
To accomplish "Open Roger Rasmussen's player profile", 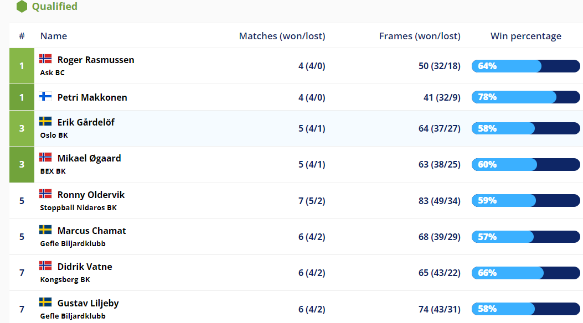I will pyautogui.click(x=96, y=60).
